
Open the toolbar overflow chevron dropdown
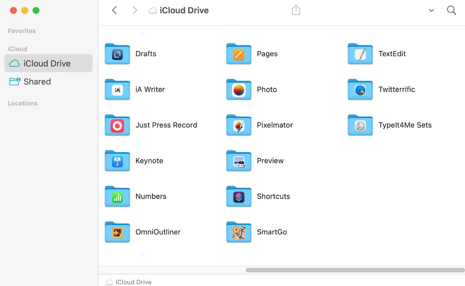[x=432, y=11]
